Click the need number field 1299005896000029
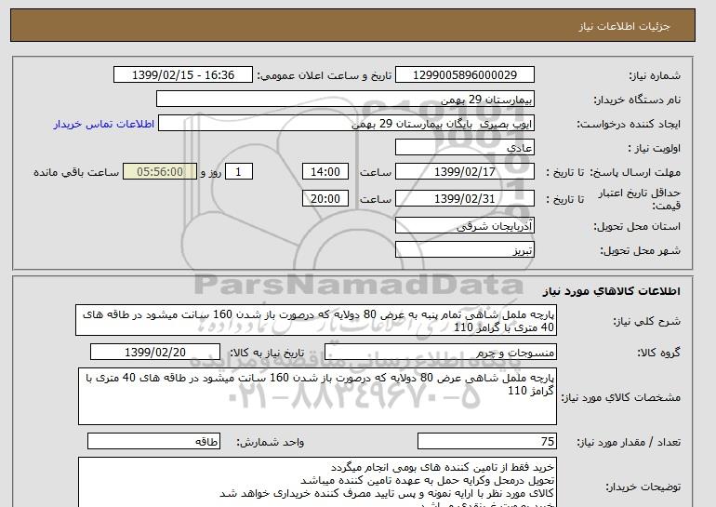The width and height of the screenshot is (716, 507). (464, 75)
